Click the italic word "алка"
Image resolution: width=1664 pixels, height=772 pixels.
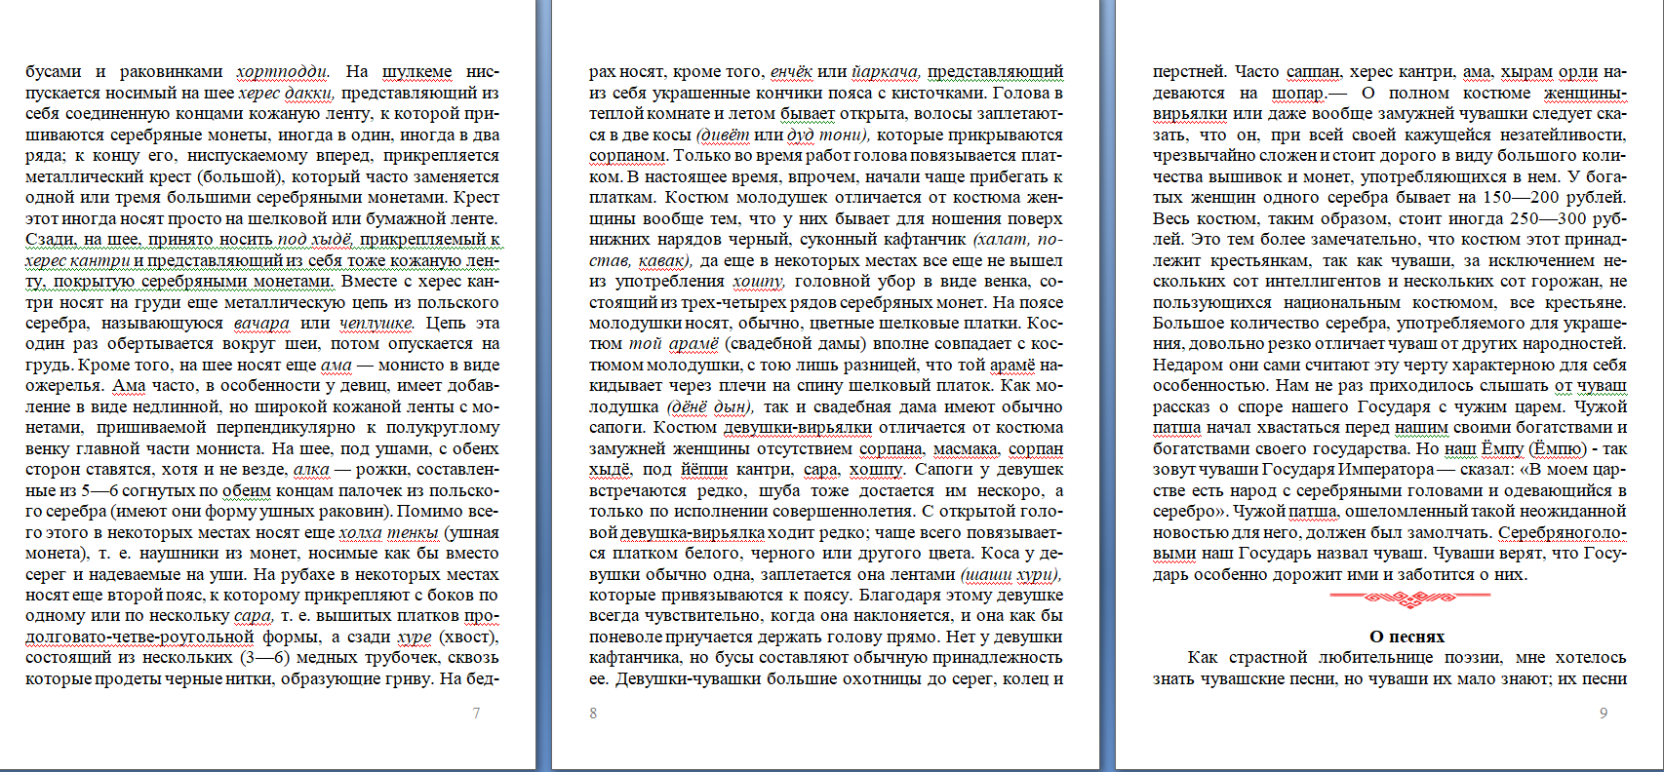311,470
